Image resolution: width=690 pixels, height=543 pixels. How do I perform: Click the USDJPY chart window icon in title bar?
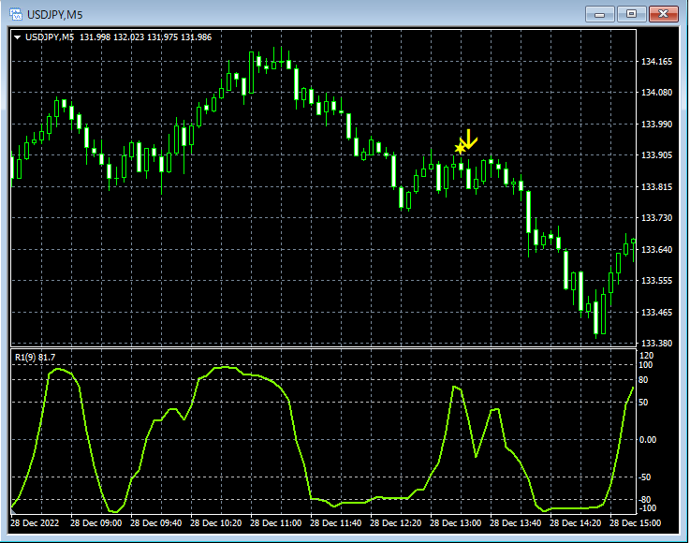coord(16,14)
